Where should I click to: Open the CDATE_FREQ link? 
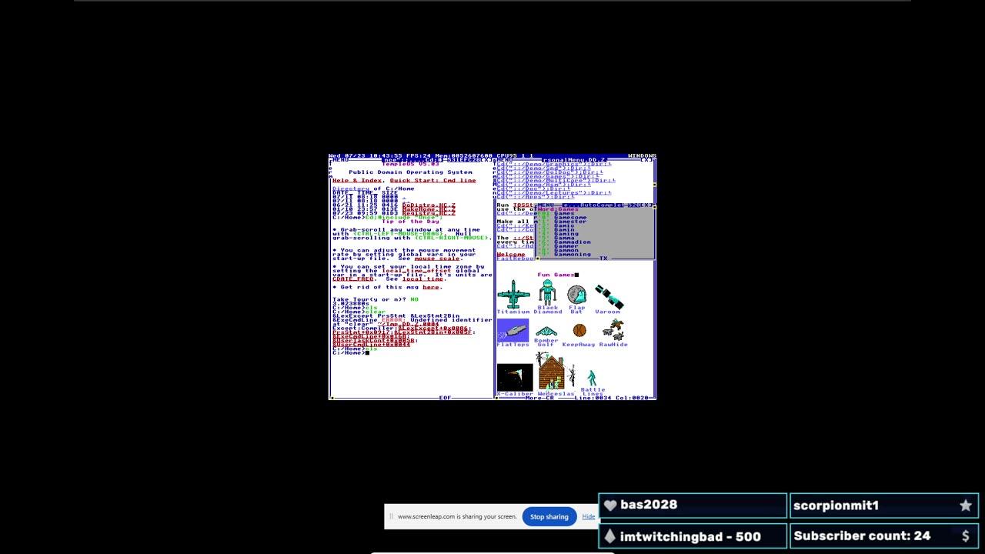[353, 279]
